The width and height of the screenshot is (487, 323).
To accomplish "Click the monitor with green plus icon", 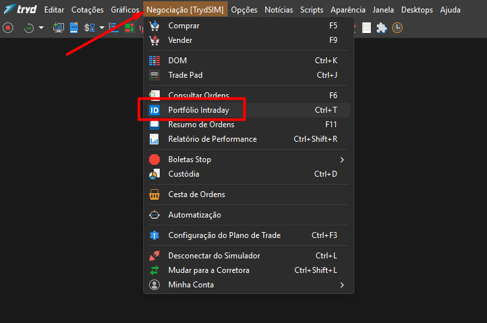I will [58, 28].
